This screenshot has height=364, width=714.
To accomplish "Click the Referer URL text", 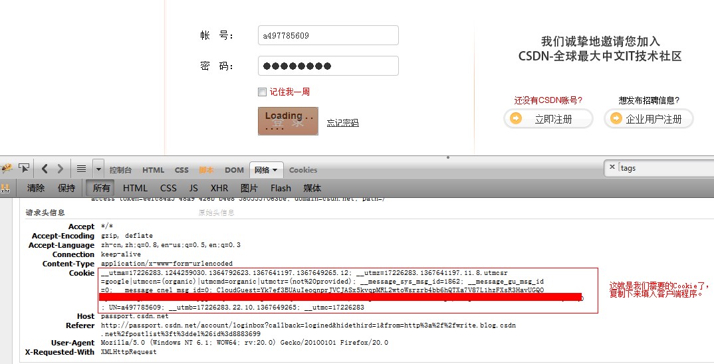I will pyautogui.click(x=308, y=329).
